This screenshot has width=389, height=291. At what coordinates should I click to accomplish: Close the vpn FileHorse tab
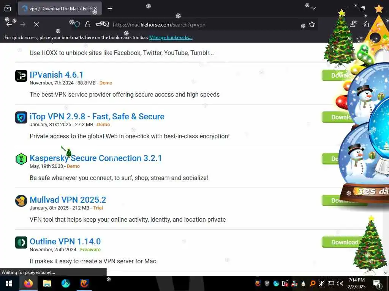[x=95, y=9]
